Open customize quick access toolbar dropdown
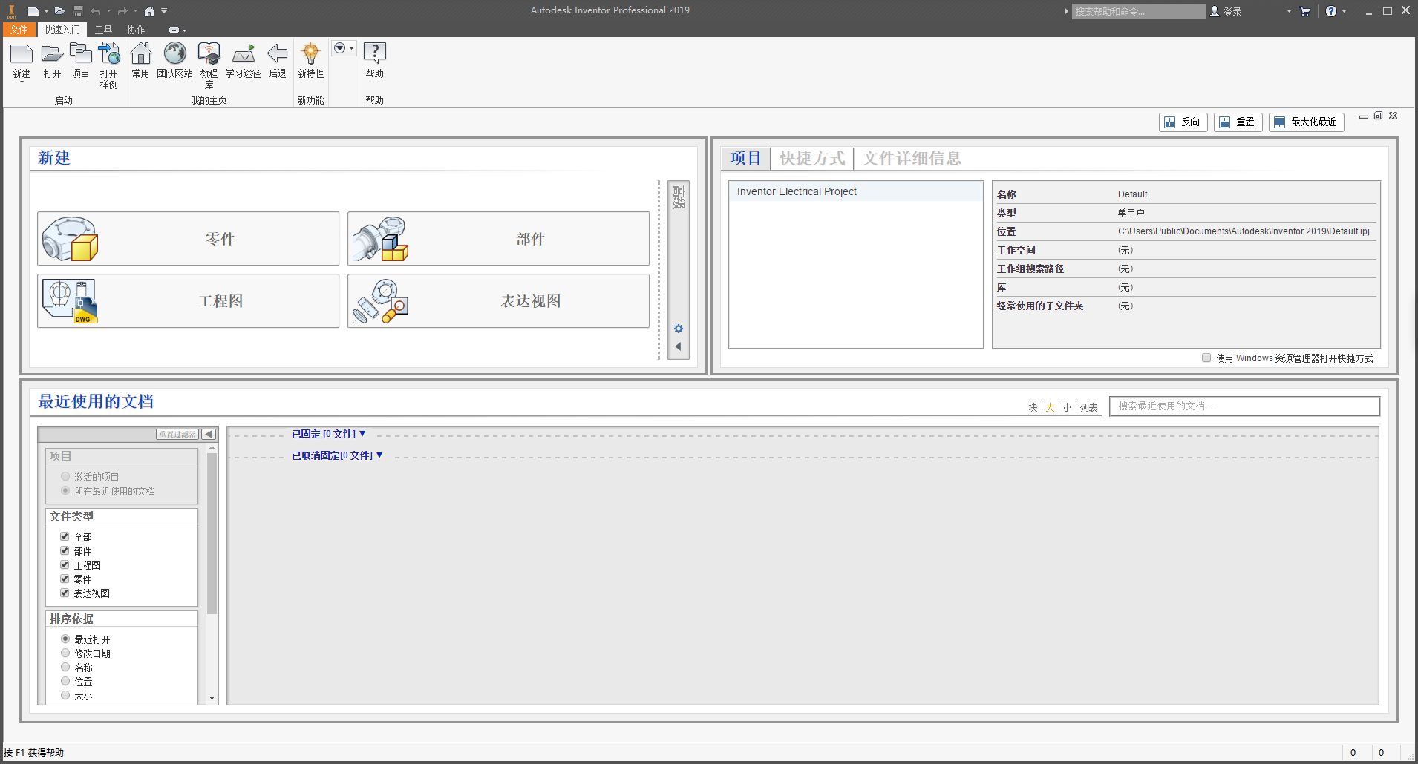The width and height of the screenshot is (1418, 764). [x=164, y=11]
